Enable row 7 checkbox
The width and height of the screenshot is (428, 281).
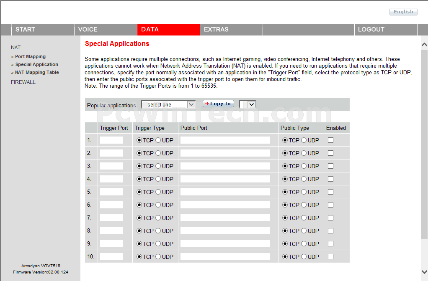click(330, 218)
